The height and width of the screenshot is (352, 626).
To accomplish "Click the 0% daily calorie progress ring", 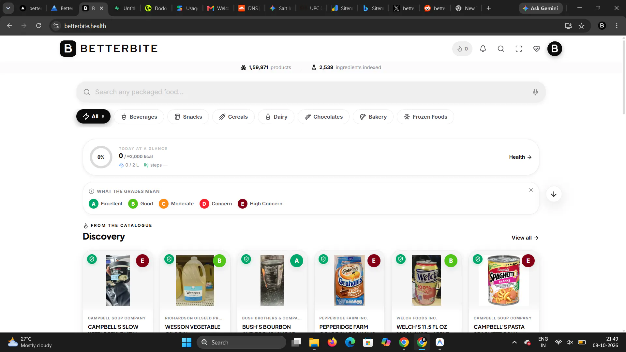I will click(x=101, y=157).
